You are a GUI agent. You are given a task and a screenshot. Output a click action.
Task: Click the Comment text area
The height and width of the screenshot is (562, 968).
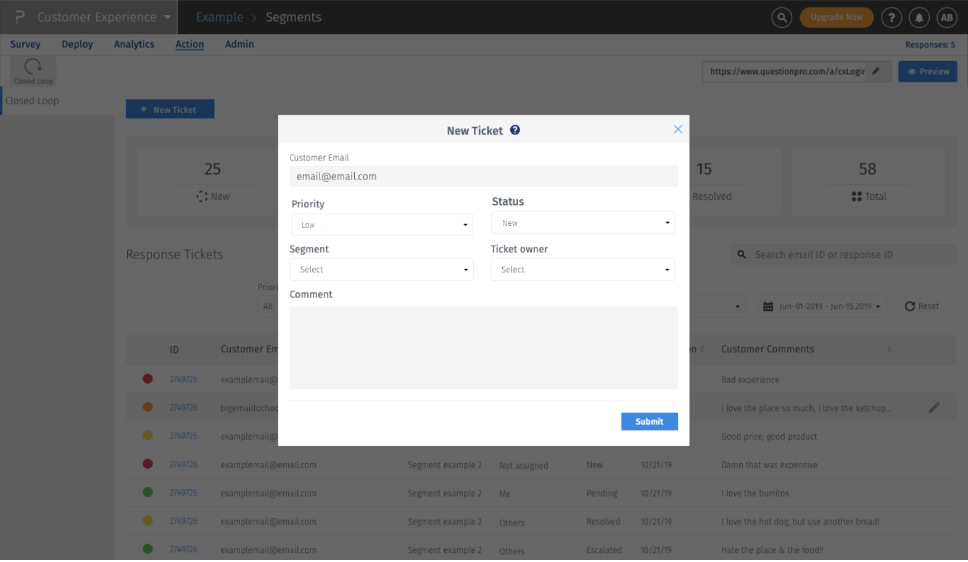484,348
